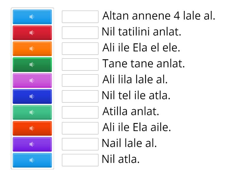This screenshot has width=236, height=177.
Task: Select the answer box for 'Nil atla.'
Action: [x=80, y=160]
